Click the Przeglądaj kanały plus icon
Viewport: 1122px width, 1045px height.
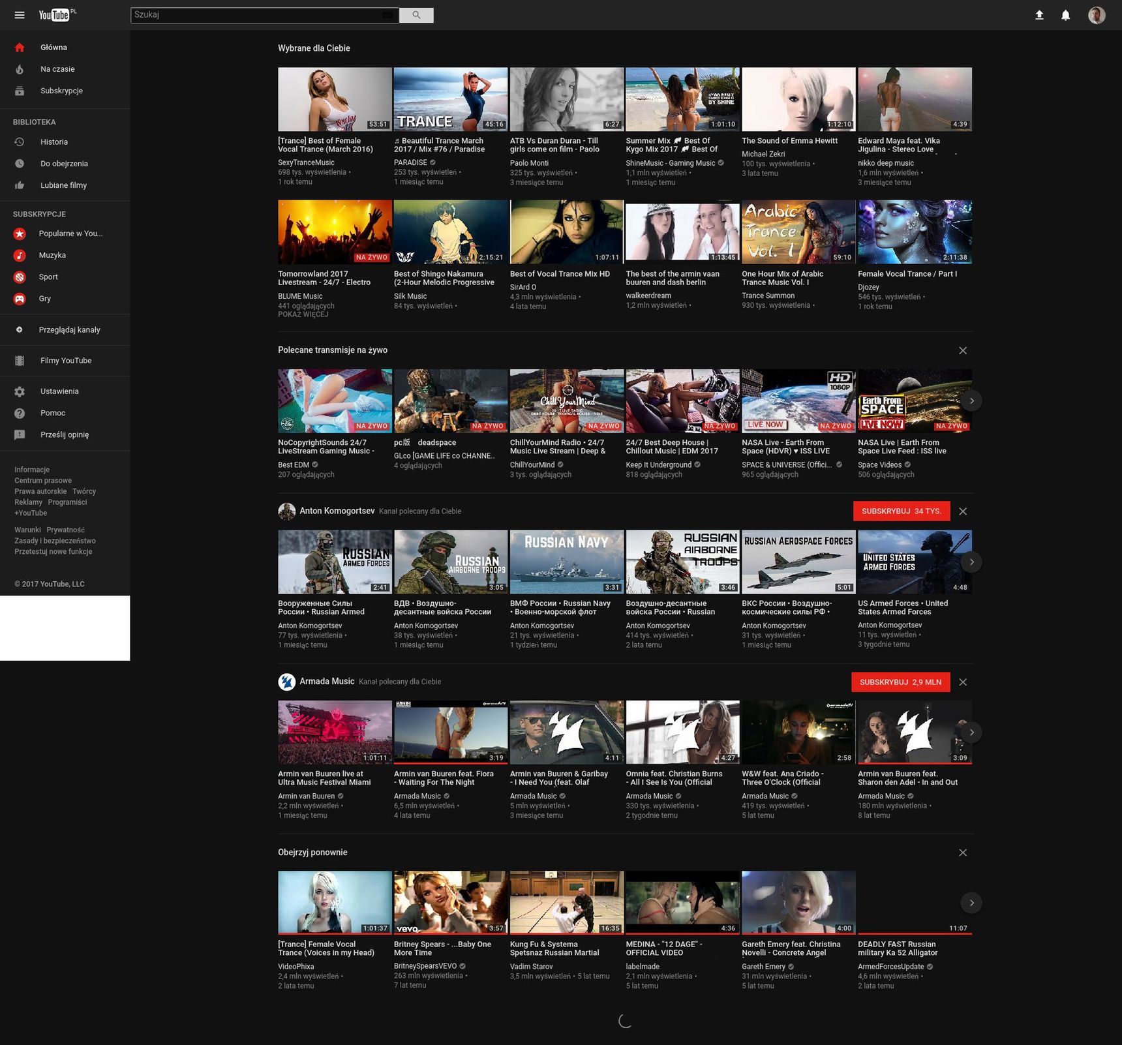pyautogui.click(x=20, y=329)
